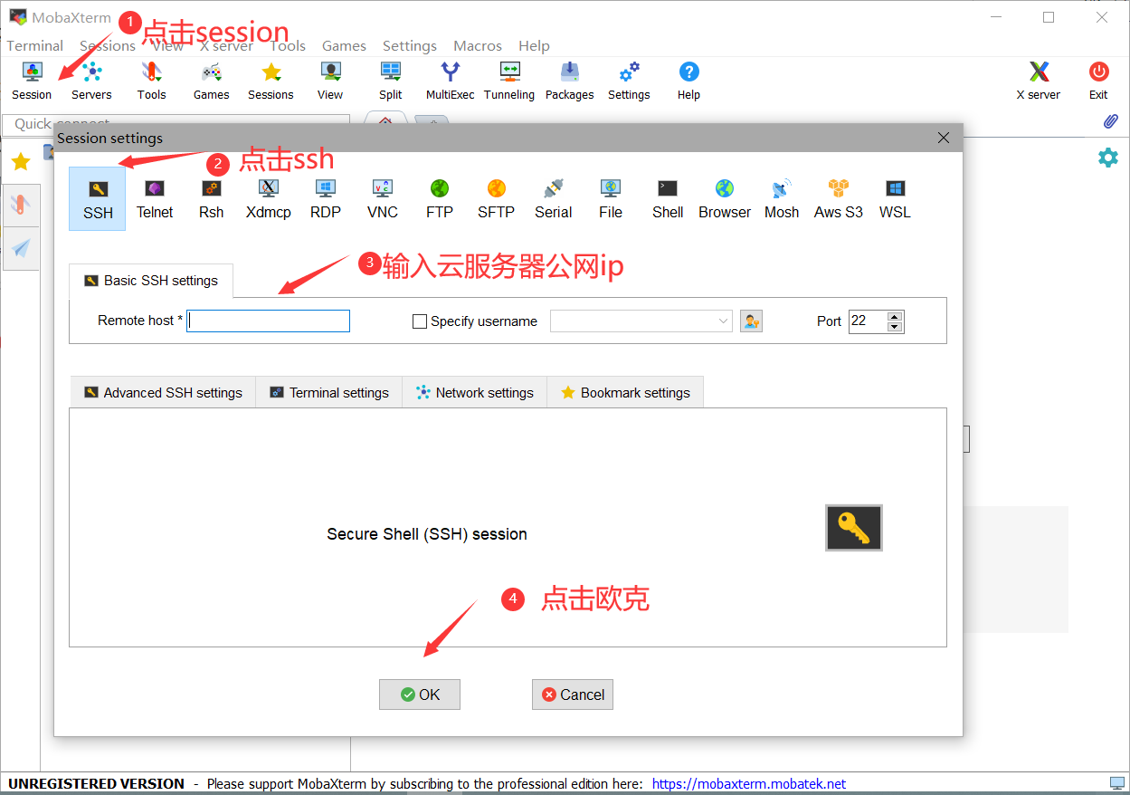The height and width of the screenshot is (795, 1130).
Task: Choose the Serial session type
Action: coord(554,198)
